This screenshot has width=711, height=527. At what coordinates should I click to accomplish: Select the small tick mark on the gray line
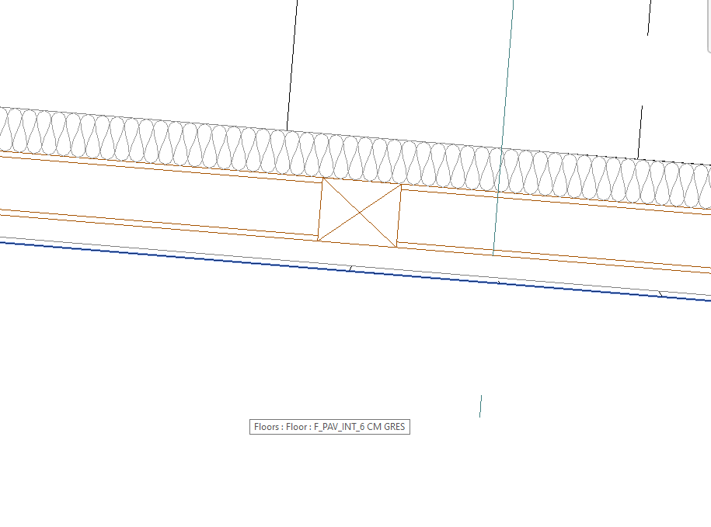click(x=349, y=269)
